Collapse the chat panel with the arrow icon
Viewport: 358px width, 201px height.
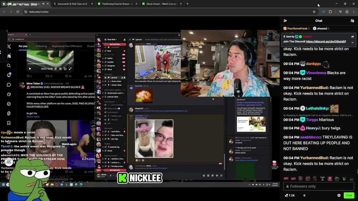(285, 21)
